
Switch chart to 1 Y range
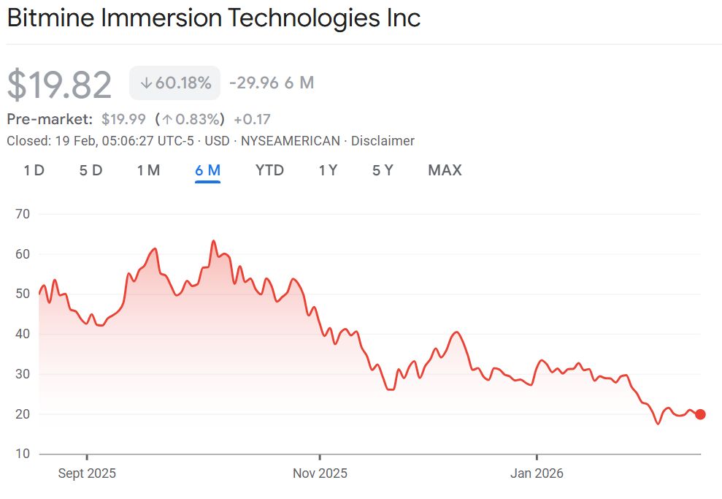[328, 170]
